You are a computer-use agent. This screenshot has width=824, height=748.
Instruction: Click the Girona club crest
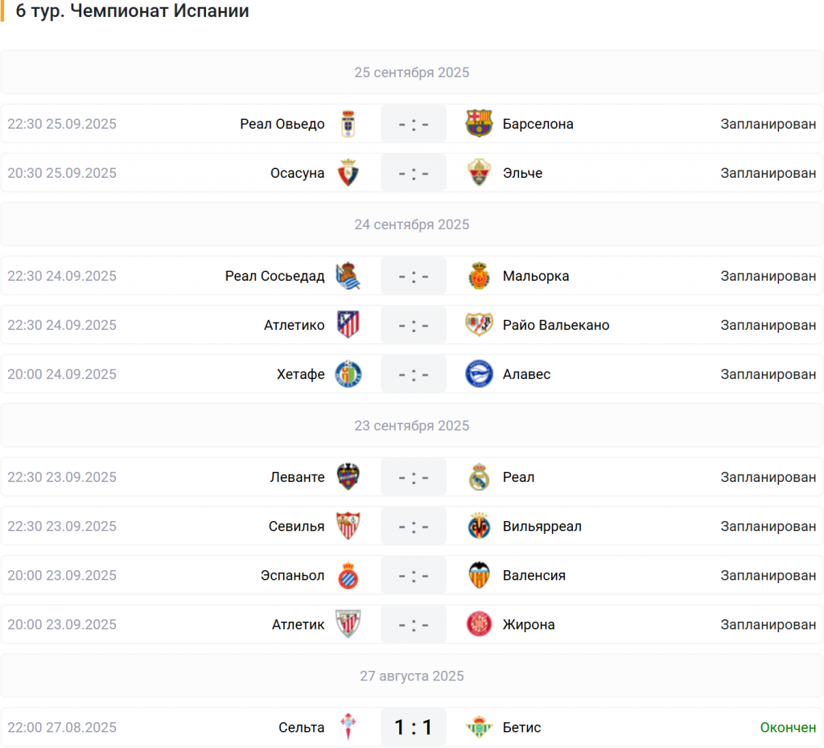(479, 624)
